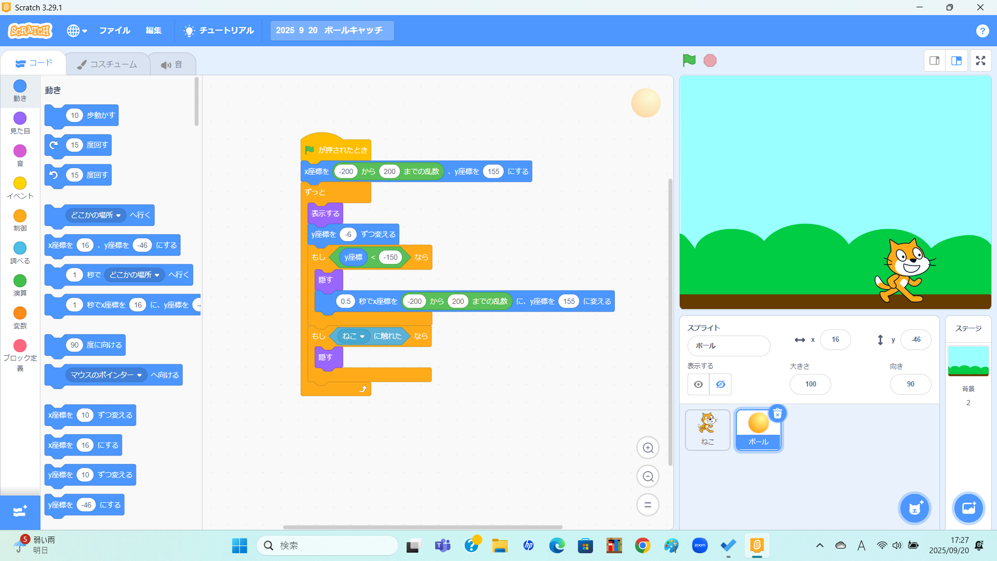The image size is (997, 561).
Task: Delete the ボール sprite with trash icon
Action: 777,413
